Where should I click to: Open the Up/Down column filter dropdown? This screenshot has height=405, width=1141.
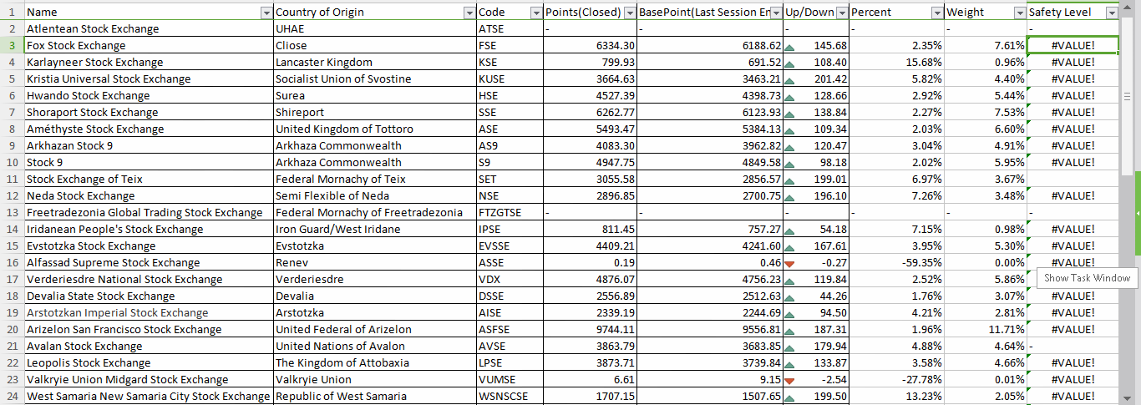[x=843, y=13]
